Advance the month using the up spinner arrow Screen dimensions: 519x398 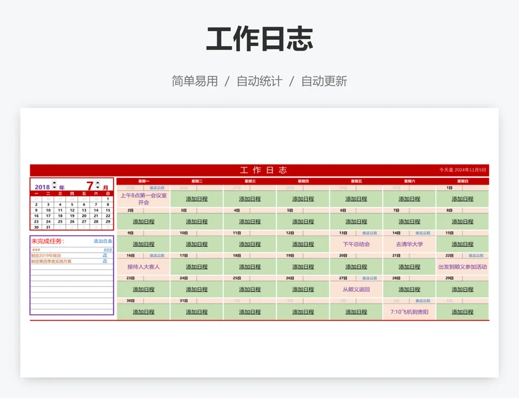click(98, 182)
